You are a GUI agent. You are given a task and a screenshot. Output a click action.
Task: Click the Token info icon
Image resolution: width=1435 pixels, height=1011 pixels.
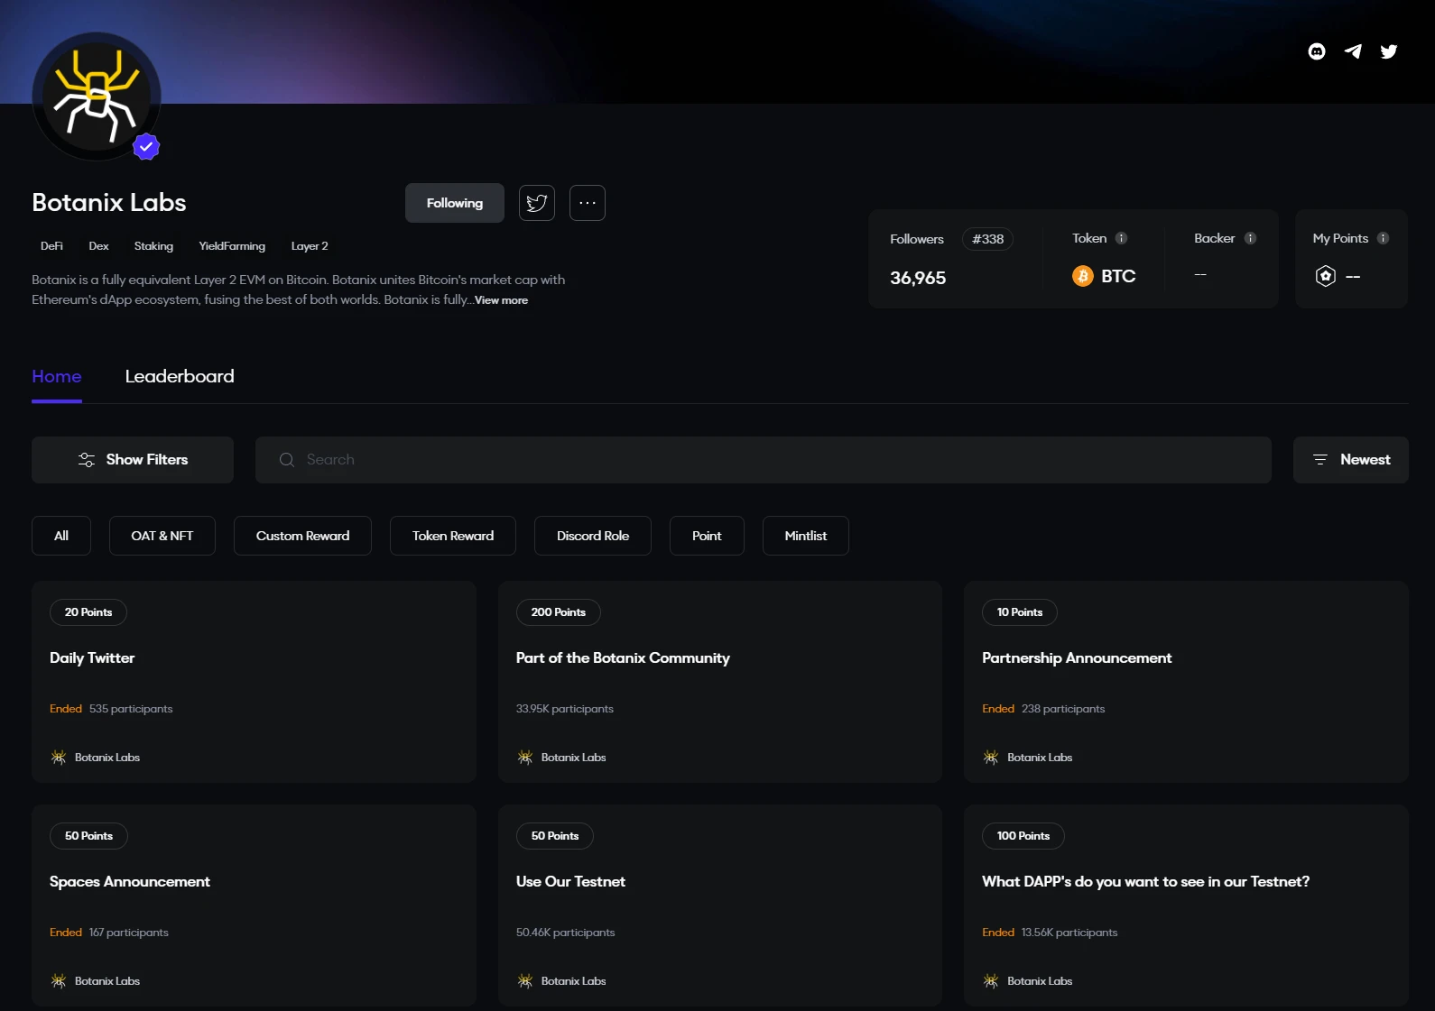(x=1121, y=238)
